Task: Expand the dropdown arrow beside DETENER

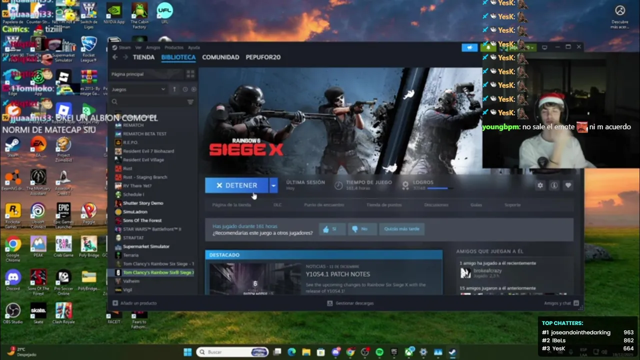Action: [273, 185]
